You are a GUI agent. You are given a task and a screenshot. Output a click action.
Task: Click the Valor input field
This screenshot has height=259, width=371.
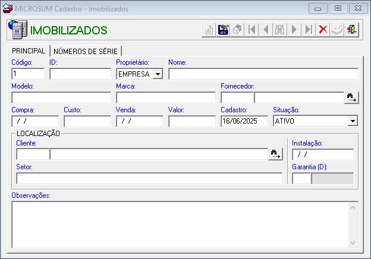pyautogui.click(x=192, y=121)
